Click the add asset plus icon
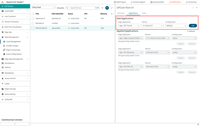200x126 pixels. (x=107, y=8)
